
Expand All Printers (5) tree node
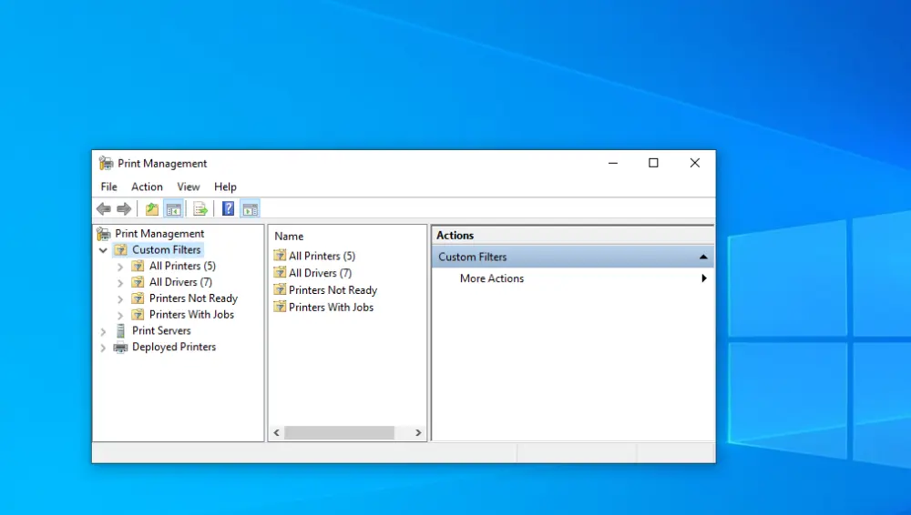pos(120,267)
